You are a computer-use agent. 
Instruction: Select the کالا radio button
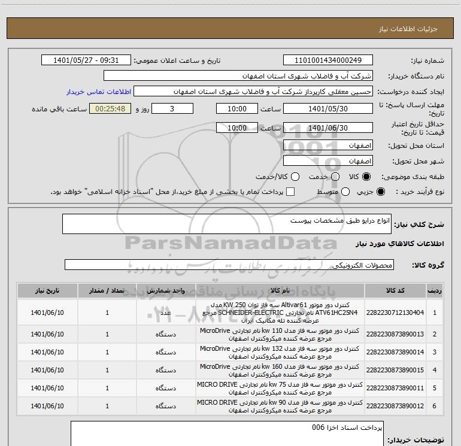click(366, 177)
